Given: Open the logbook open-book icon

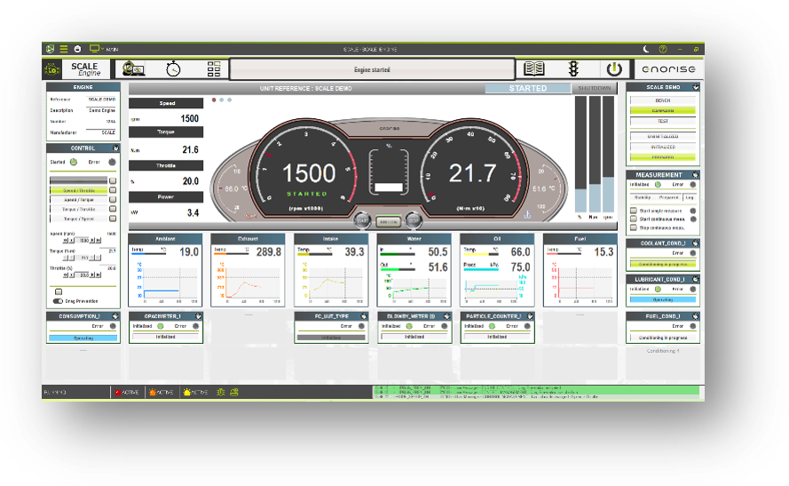Looking at the screenshot, I should (x=534, y=68).
